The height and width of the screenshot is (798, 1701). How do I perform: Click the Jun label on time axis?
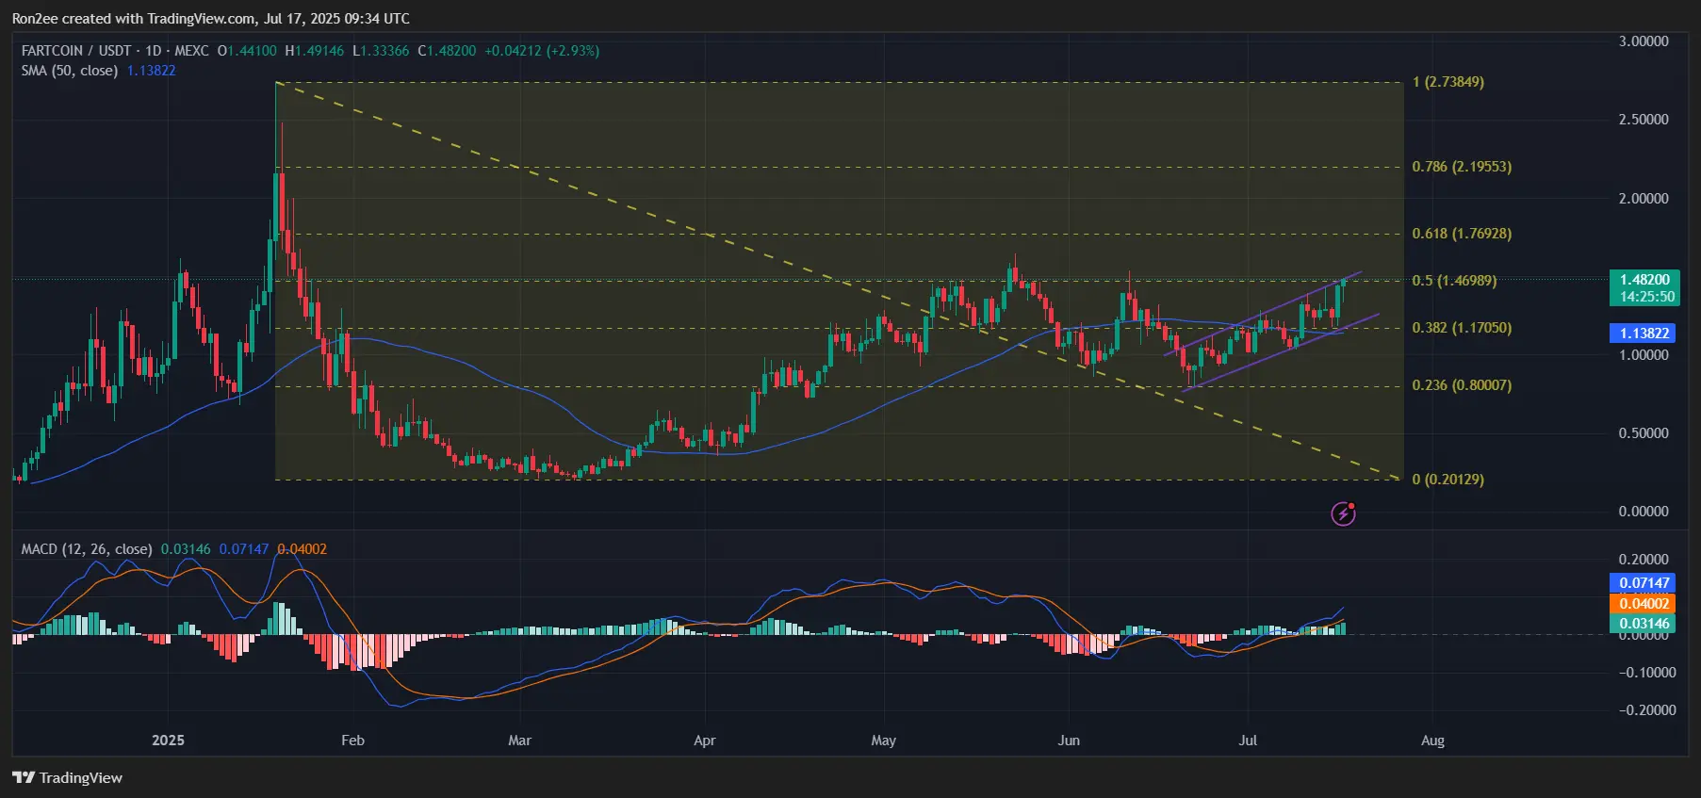pos(1069,741)
